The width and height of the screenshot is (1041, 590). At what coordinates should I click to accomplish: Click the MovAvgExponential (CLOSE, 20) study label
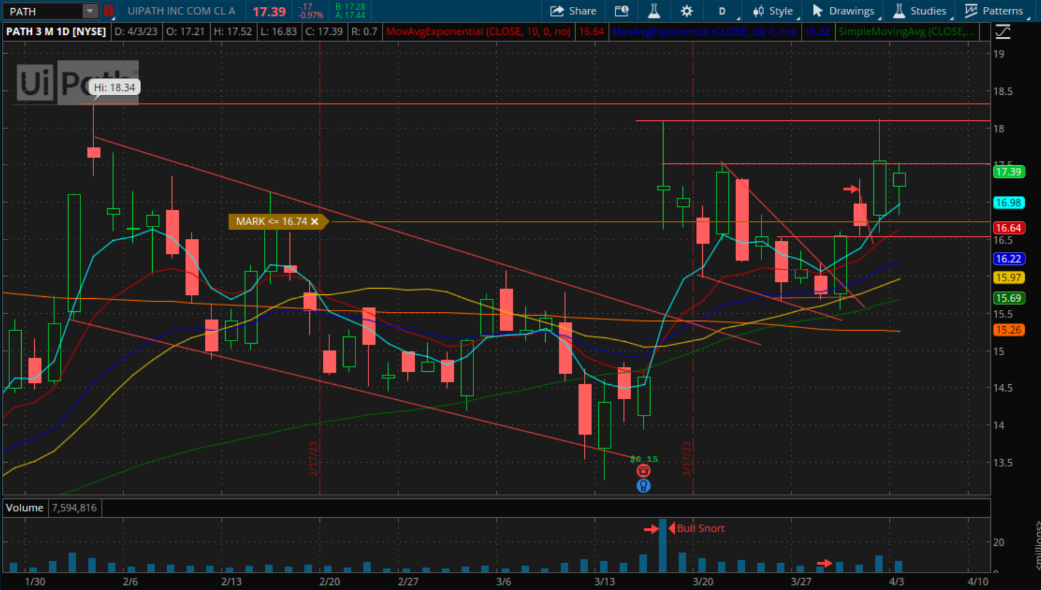tap(704, 31)
